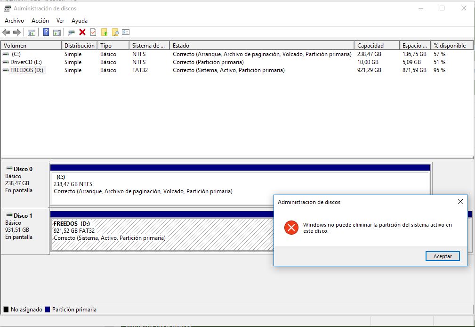This screenshot has height=327, width=475.
Task: Open help with the blue question mark icon
Action: pos(46,33)
